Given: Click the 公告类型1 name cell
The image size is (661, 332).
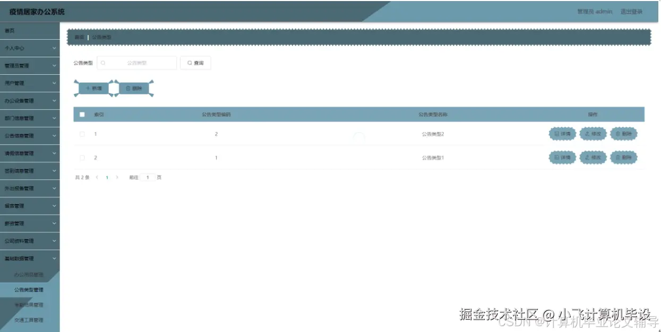Looking at the screenshot, I should 433,158.
